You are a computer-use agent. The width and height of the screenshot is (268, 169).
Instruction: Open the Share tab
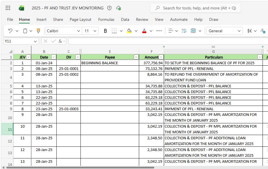tap(58, 19)
